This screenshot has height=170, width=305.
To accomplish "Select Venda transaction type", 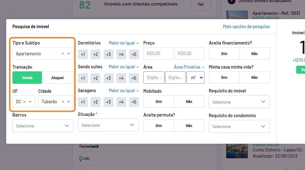I will (27, 78).
